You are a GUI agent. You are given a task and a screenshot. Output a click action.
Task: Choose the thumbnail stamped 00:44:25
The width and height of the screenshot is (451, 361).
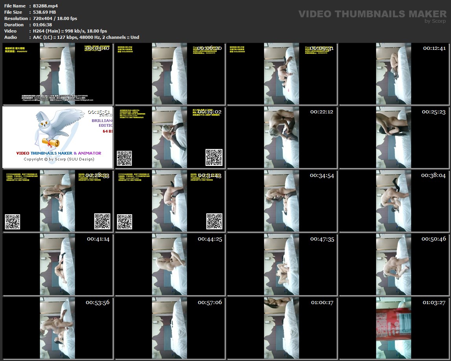[x=170, y=264]
